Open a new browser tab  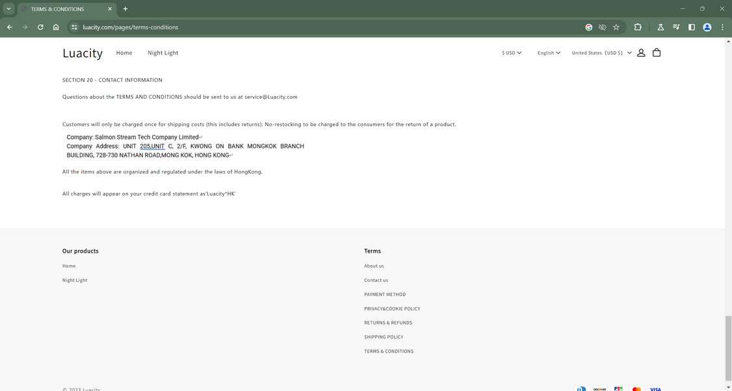tap(125, 9)
